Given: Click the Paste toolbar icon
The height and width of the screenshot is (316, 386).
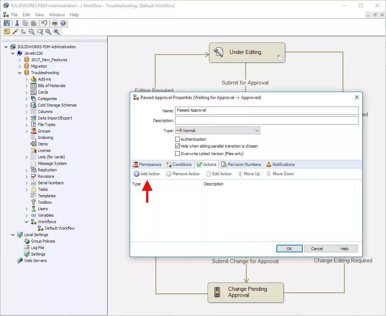Looking at the screenshot, I should click(x=34, y=23).
